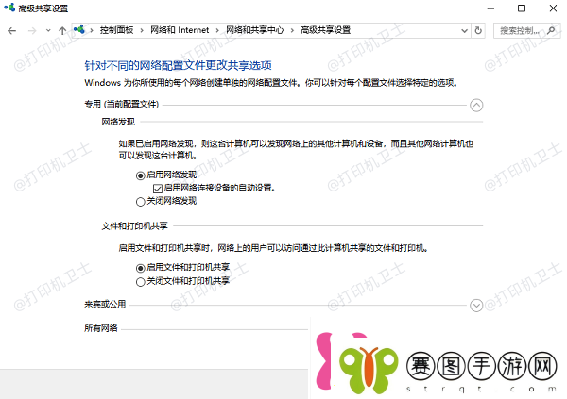The image size is (567, 399).
Task: Click 专用 (当前配置文件) profile label
Action: click(122, 104)
